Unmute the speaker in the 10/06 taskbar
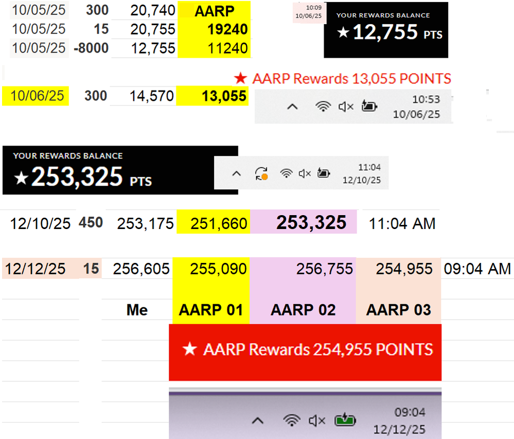This screenshot has height=439, width=514. point(346,106)
